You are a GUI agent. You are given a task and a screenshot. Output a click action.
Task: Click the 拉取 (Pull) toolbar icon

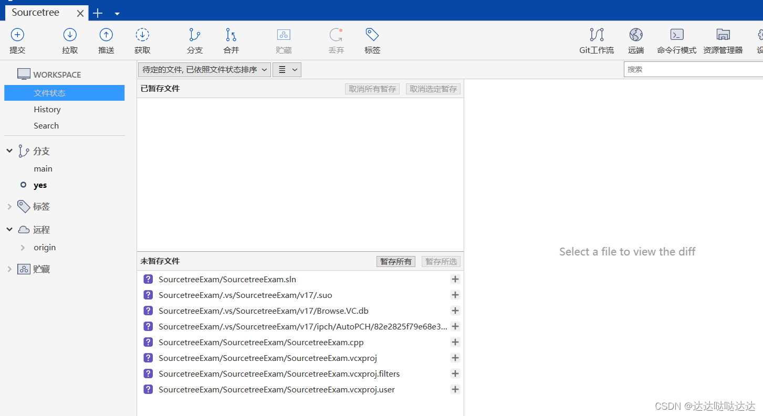click(x=70, y=35)
